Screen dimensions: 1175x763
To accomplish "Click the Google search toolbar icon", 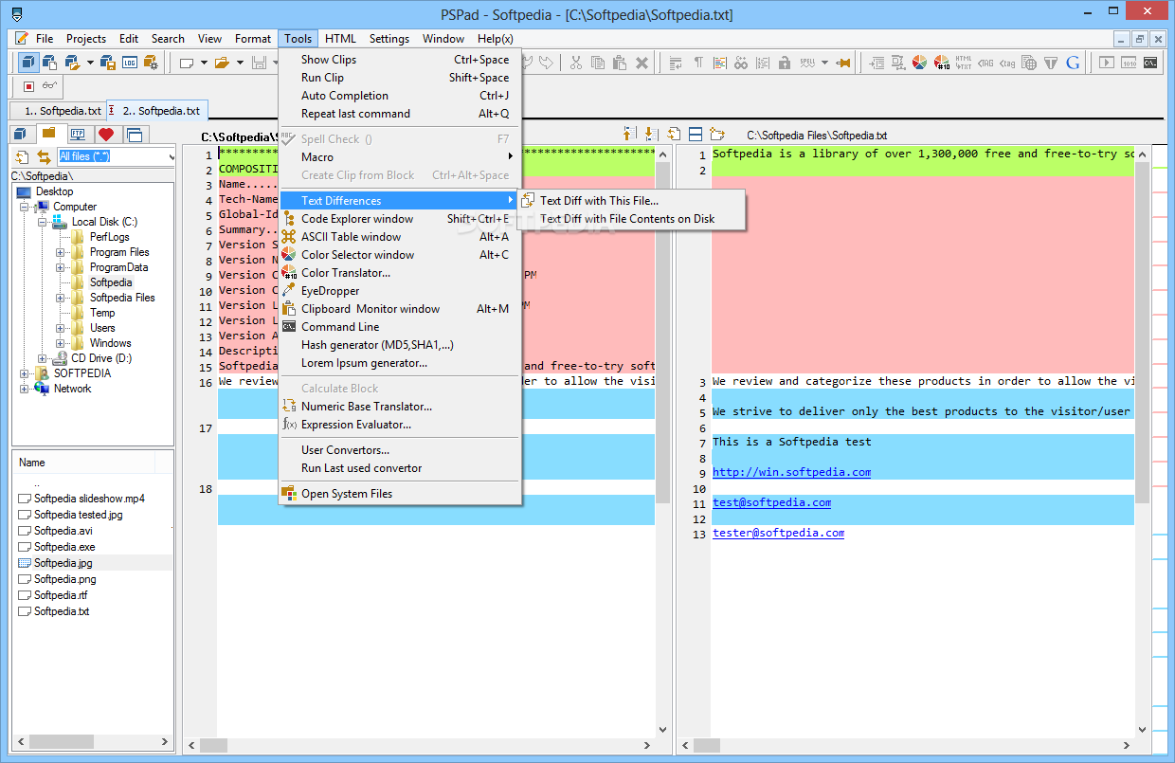I will pos(1073,63).
